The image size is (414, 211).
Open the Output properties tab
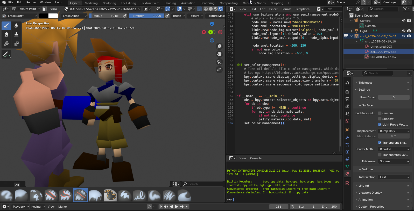pyautogui.click(x=347, y=99)
